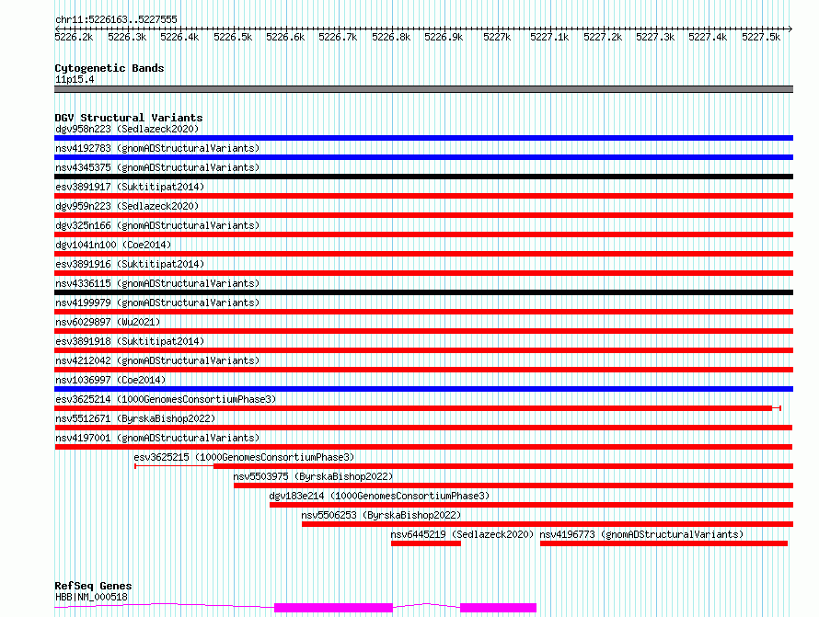Select the black bar under nsv4345375

(423, 177)
